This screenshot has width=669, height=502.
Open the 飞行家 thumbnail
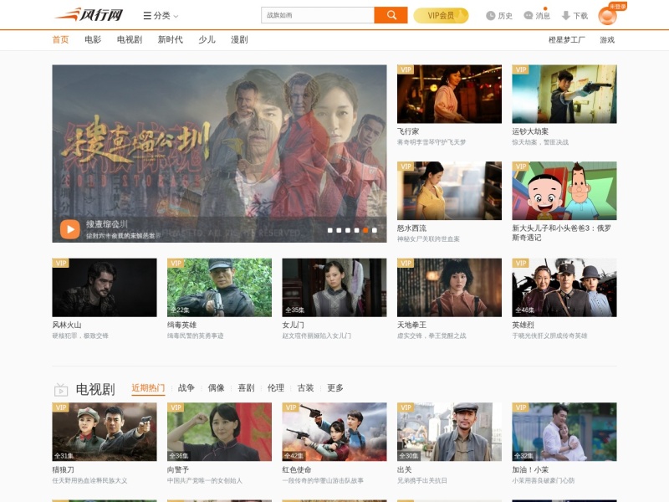tap(449, 94)
